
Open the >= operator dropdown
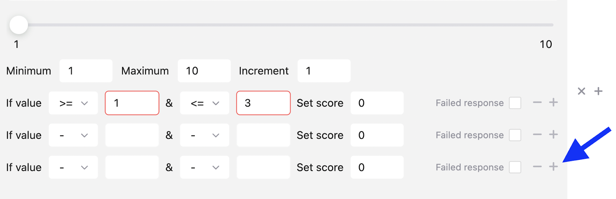tap(73, 103)
